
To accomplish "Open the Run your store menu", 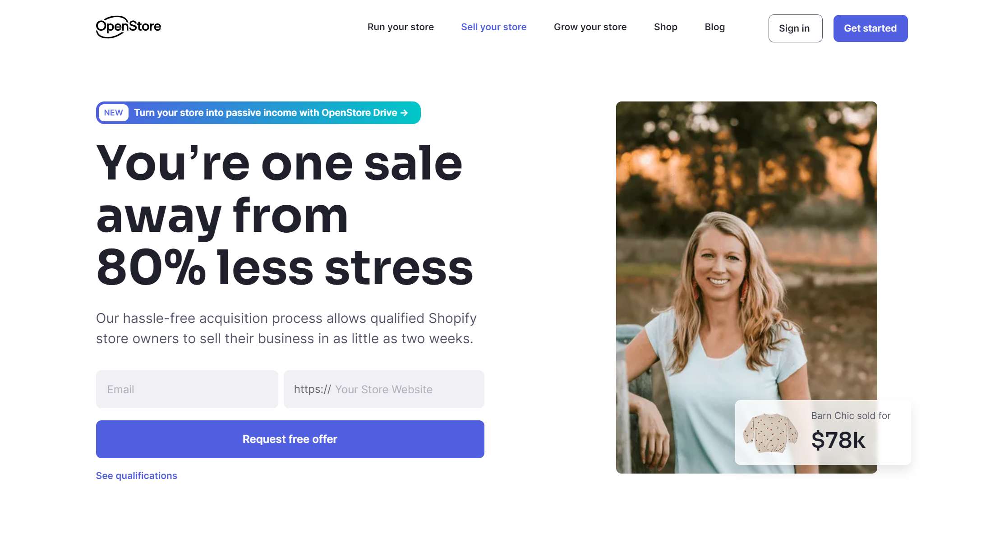I will [401, 27].
